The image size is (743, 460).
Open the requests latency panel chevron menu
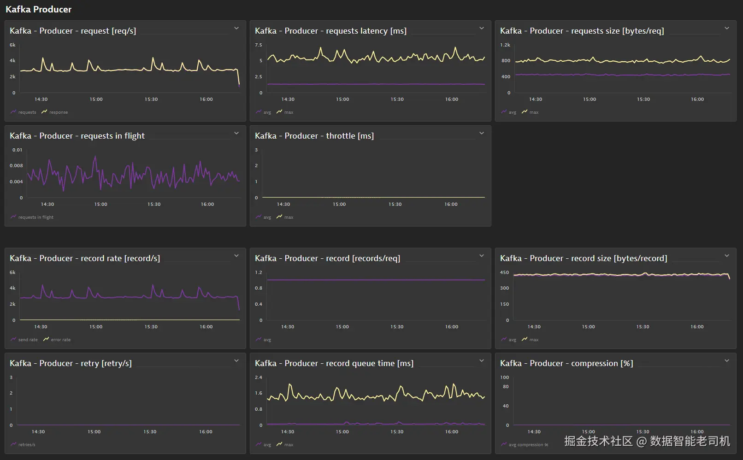coord(482,29)
